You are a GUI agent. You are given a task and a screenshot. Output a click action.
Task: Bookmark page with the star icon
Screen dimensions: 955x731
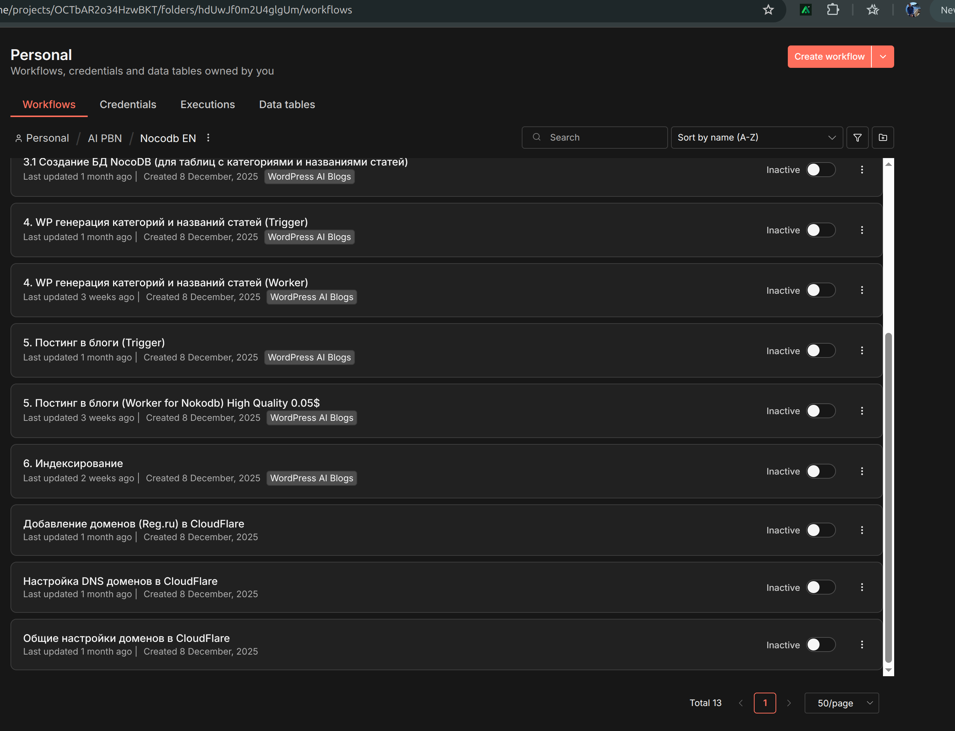point(768,10)
